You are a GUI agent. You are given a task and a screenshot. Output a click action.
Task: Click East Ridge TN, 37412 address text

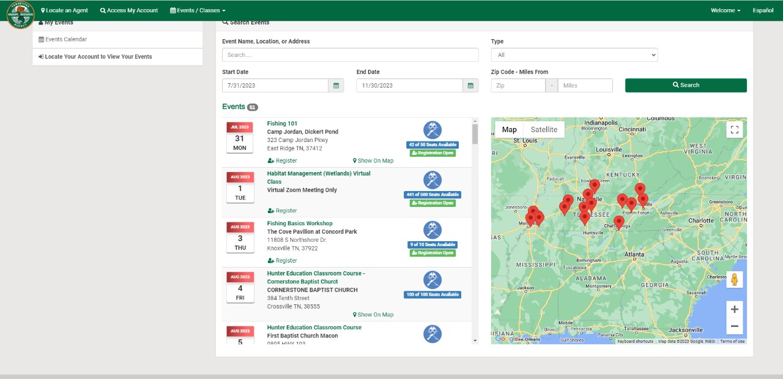294,148
